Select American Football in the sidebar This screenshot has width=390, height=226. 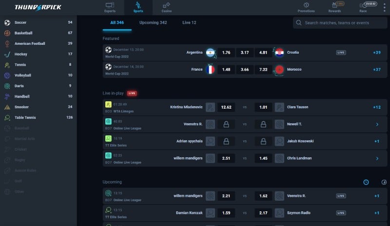[39, 43]
